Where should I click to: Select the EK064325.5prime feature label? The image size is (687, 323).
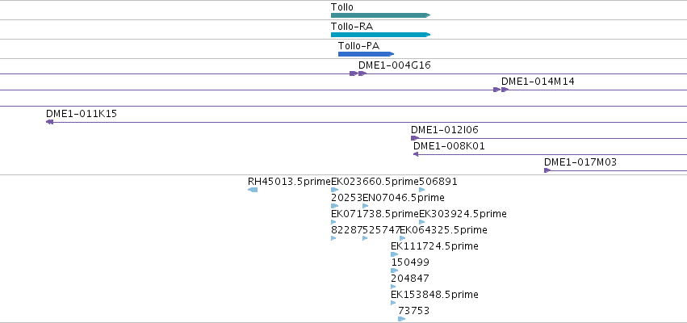[443, 230]
